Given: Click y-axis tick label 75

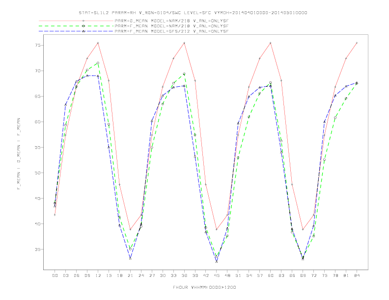Looking at the screenshot, I should click(x=38, y=45).
